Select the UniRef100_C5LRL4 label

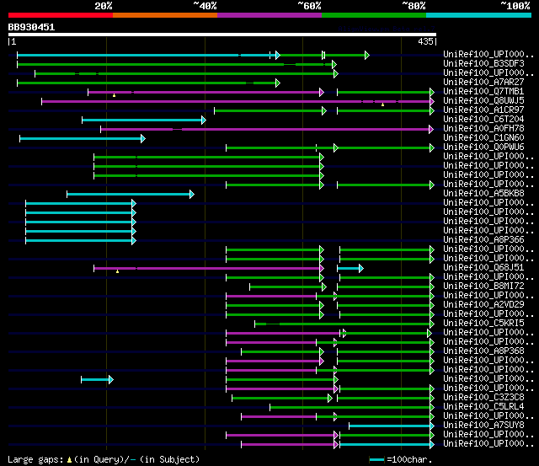(x=483, y=407)
